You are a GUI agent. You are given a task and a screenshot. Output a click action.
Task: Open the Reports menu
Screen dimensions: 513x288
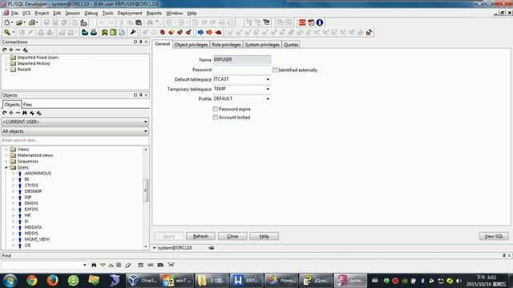(x=154, y=13)
